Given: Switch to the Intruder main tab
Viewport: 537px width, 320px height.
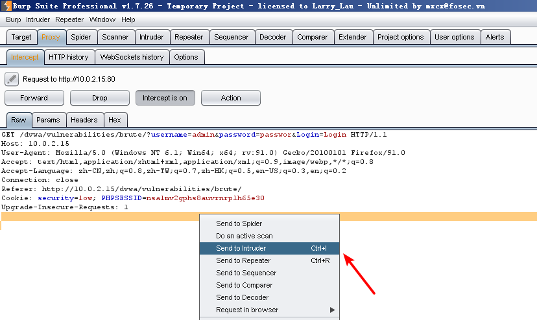Looking at the screenshot, I should coord(151,37).
